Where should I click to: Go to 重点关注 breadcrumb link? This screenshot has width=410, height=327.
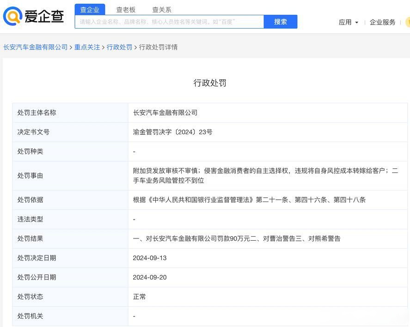click(87, 47)
